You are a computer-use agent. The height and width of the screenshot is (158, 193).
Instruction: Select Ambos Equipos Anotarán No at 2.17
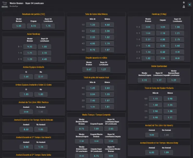41,77
